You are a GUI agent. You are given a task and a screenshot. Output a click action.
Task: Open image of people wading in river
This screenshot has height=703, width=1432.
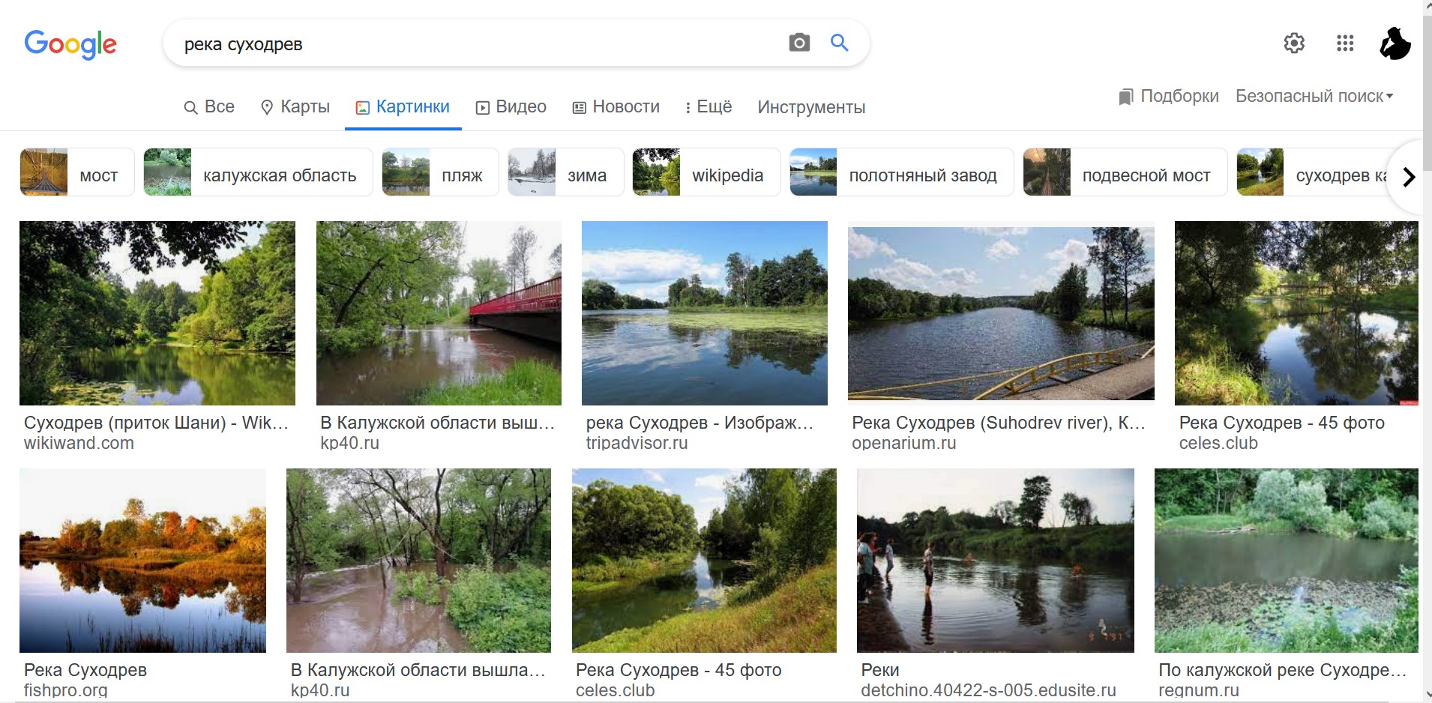tap(996, 561)
